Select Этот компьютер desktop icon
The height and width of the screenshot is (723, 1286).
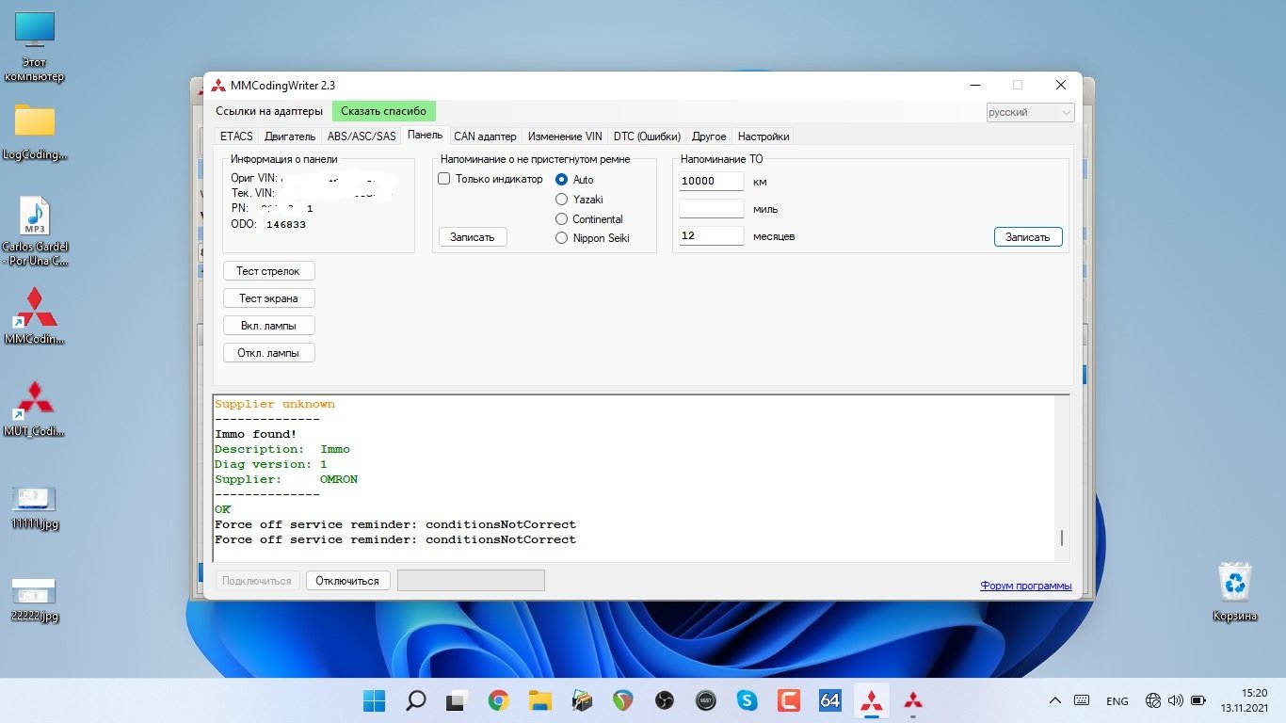point(35,47)
